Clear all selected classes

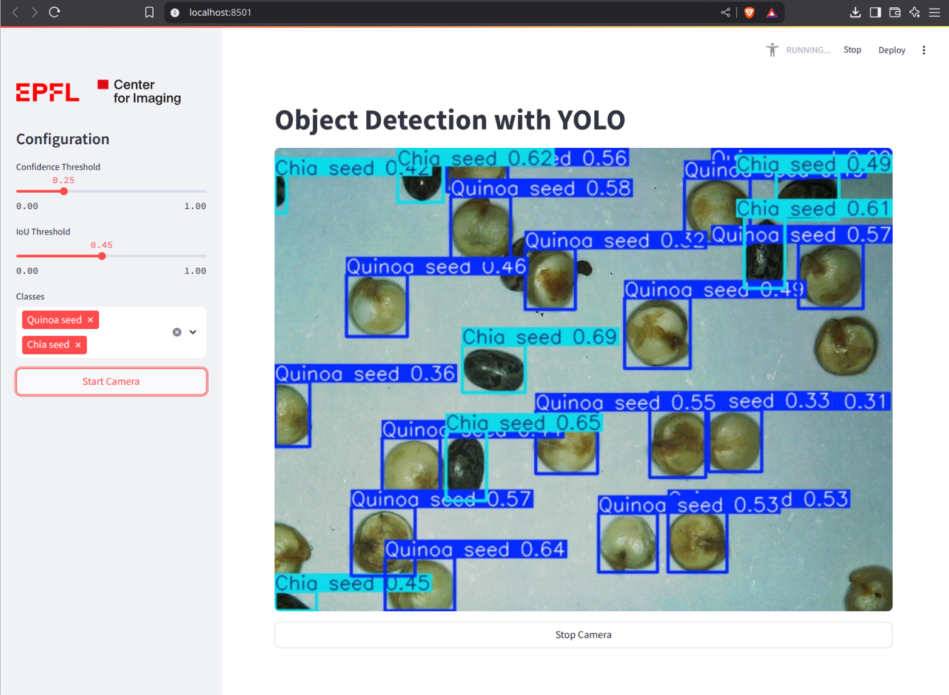coord(177,332)
